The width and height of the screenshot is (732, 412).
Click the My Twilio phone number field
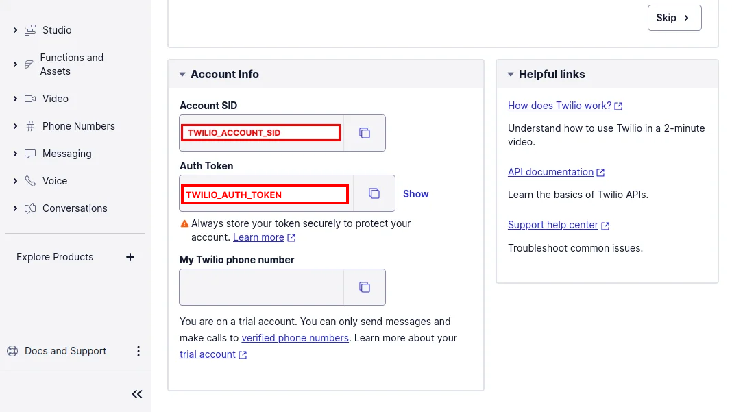point(261,287)
